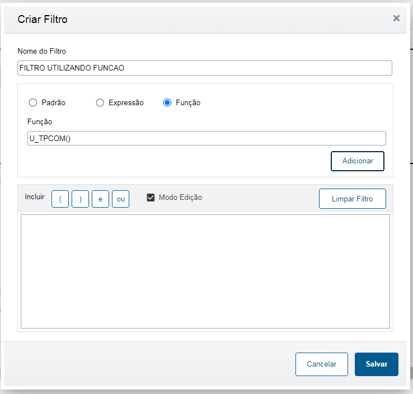Click the Incluir label text
This screenshot has height=394, width=413.
coord(35,197)
